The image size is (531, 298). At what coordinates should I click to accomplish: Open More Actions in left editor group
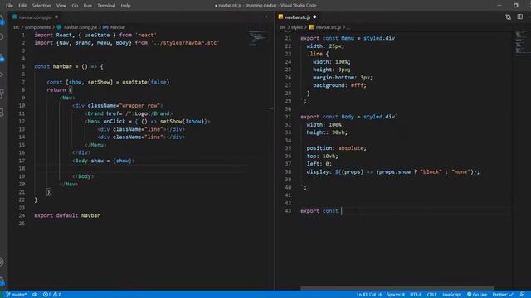pos(265,17)
